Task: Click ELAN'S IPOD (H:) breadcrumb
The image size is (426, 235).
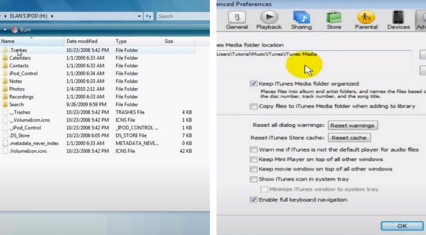Action: [x=29, y=16]
